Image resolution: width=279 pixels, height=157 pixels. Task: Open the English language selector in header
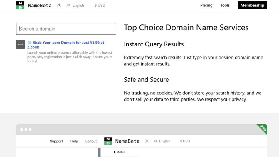75,6
